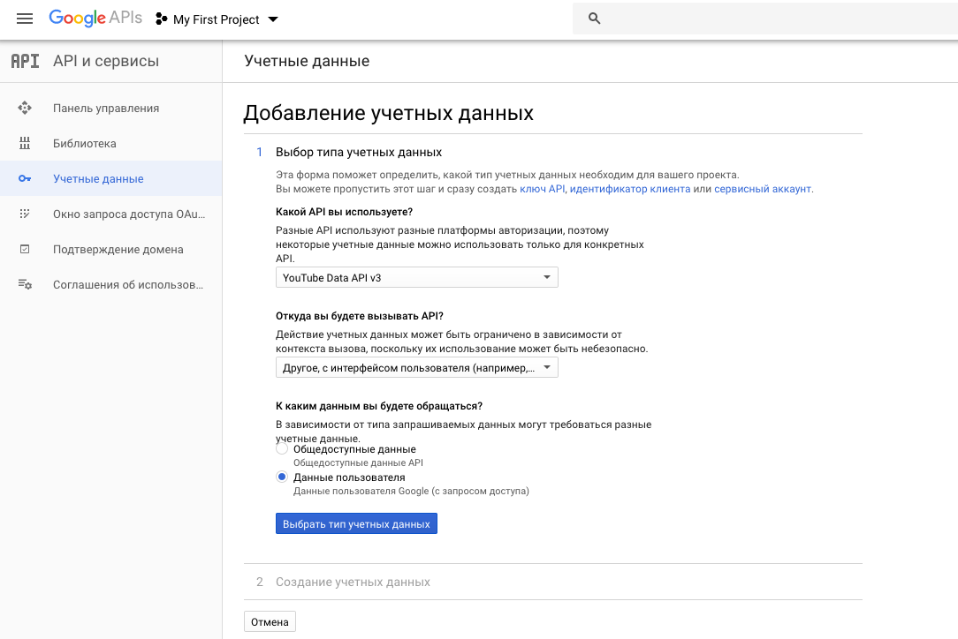Select the Общедоступные данные radio button
Viewport: 958px width, 639px height.
point(282,447)
